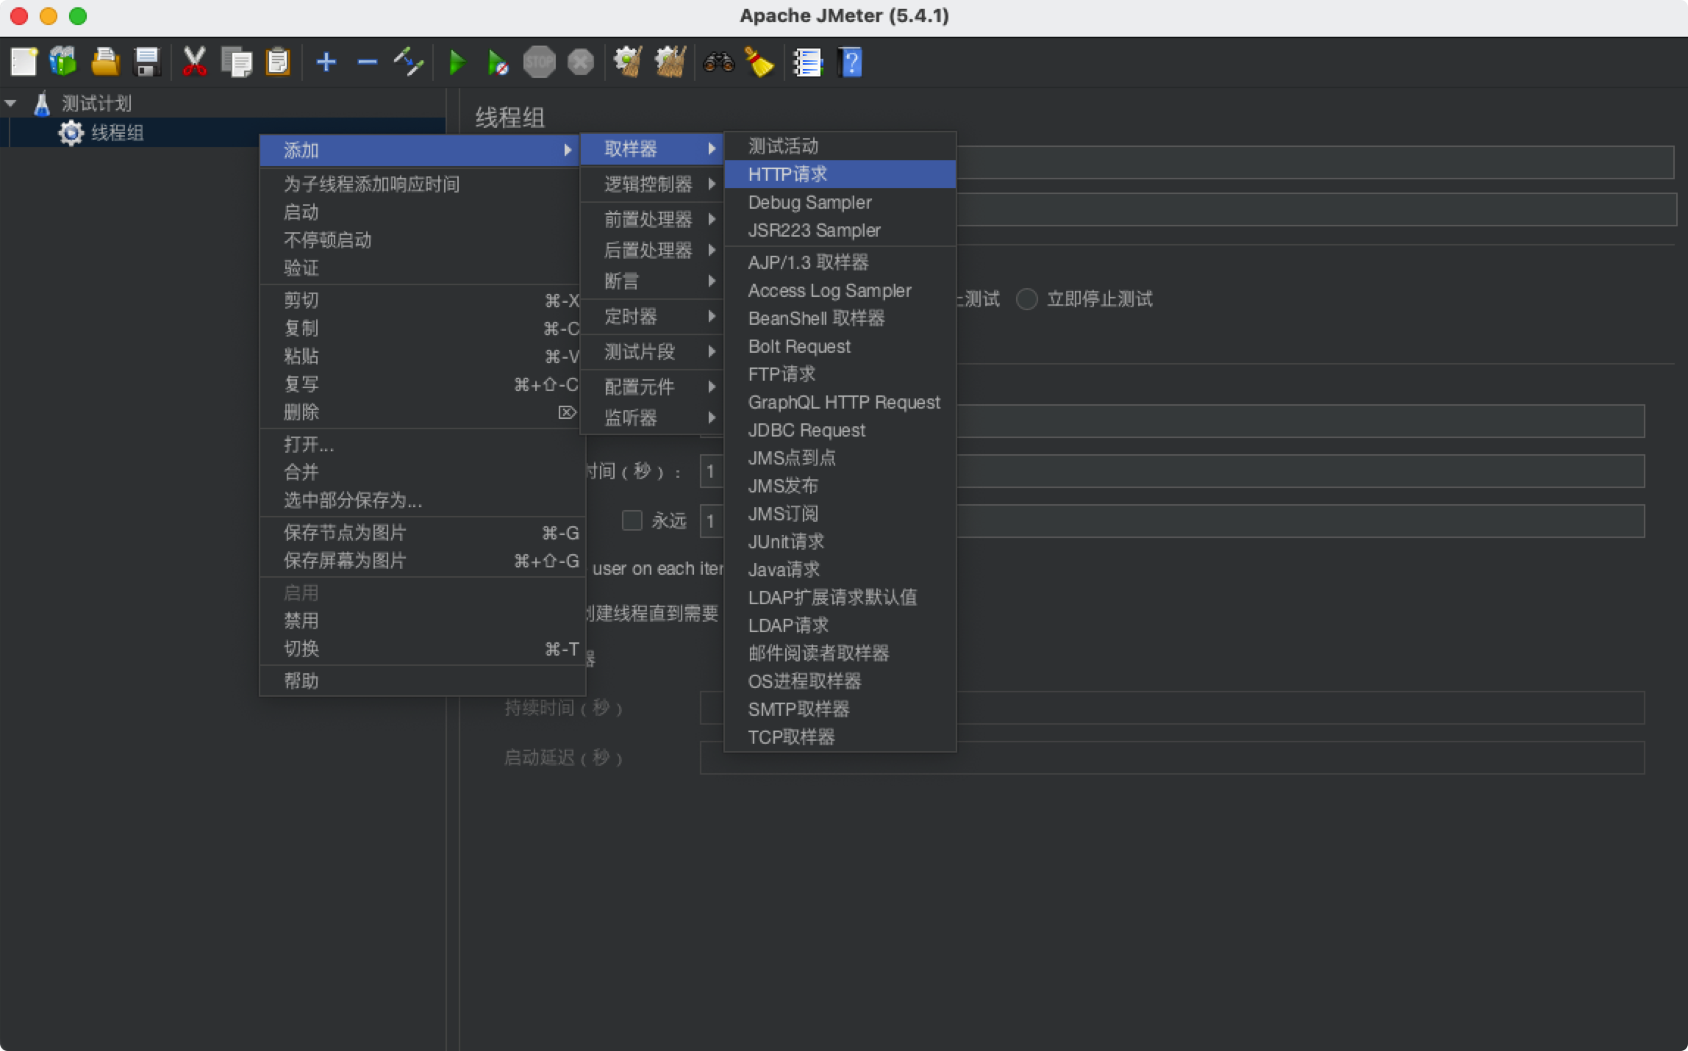This screenshot has width=1688, height=1051.
Task: Expand the 配置元件 submenu
Action: click(x=653, y=387)
